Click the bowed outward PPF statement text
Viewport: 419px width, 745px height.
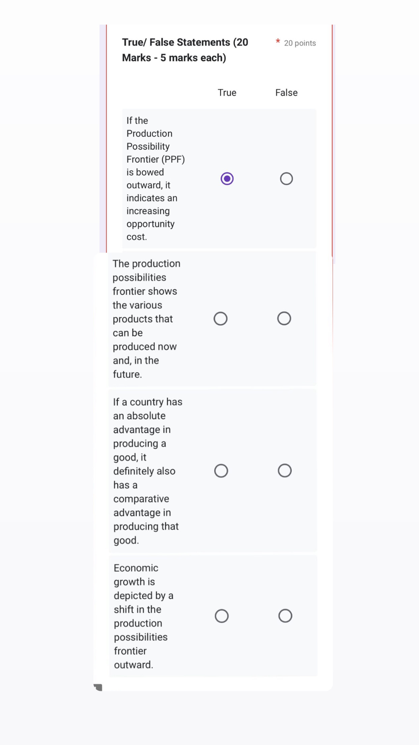[x=155, y=178]
